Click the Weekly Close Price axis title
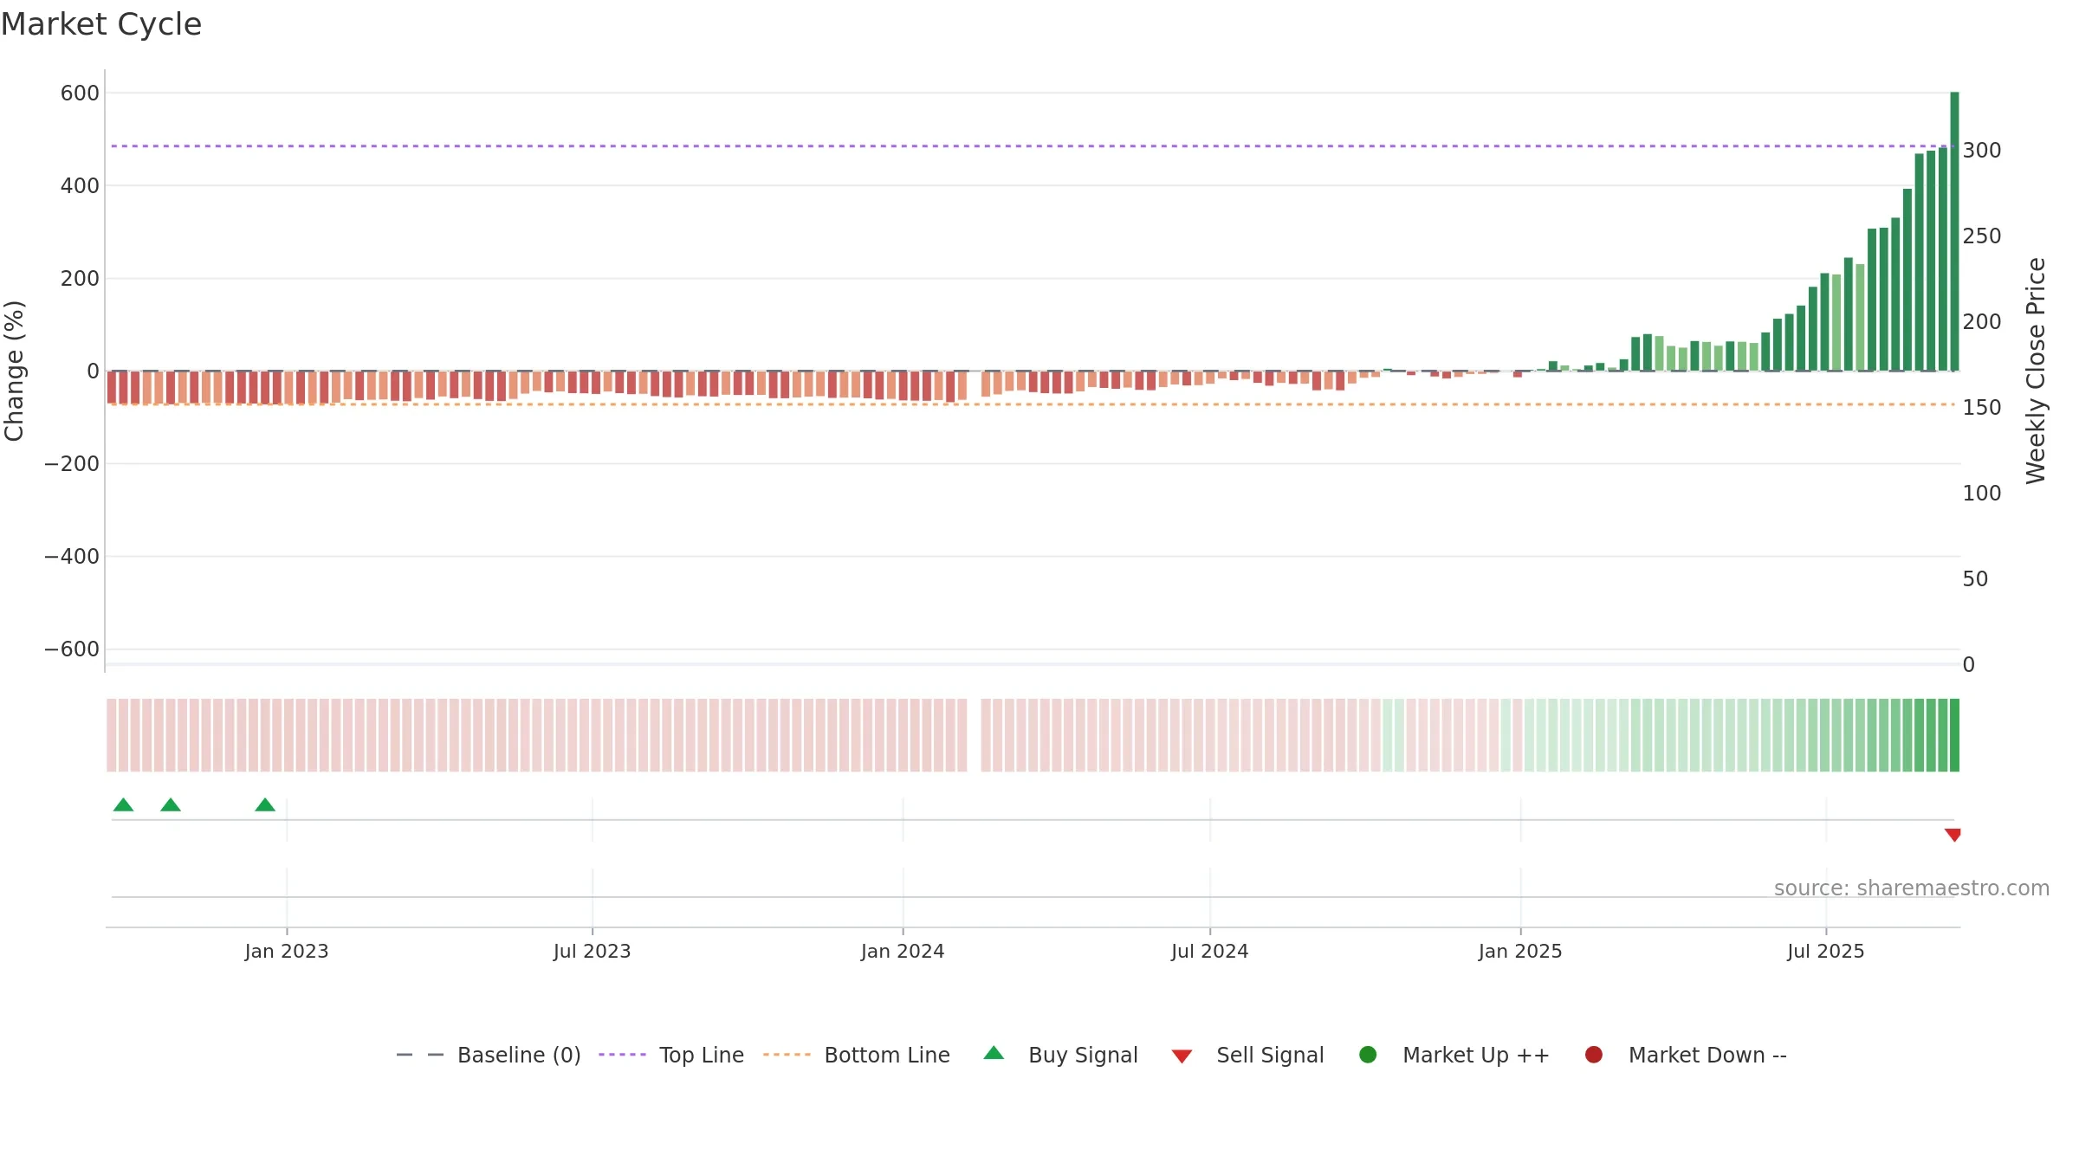Viewport: 2079px width, 1169px height. [x=2036, y=371]
